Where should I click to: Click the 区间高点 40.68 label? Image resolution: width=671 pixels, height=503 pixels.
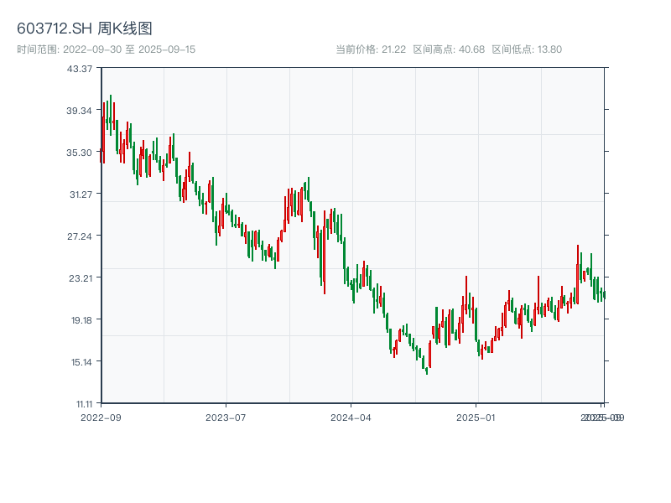[x=449, y=49]
